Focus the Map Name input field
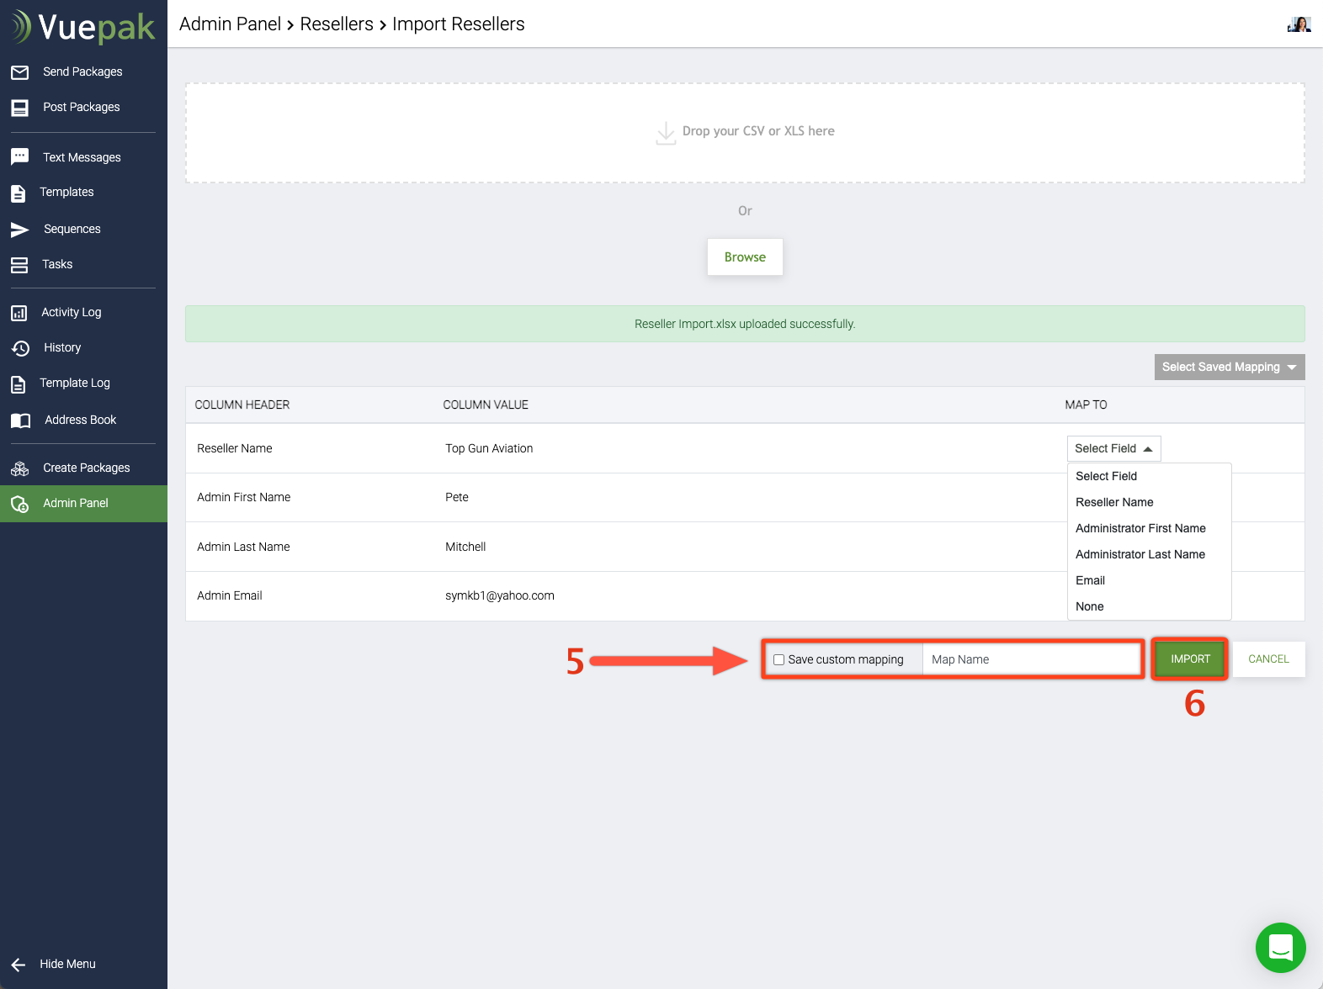Screen dimensions: 1323x989 (x=1032, y=659)
